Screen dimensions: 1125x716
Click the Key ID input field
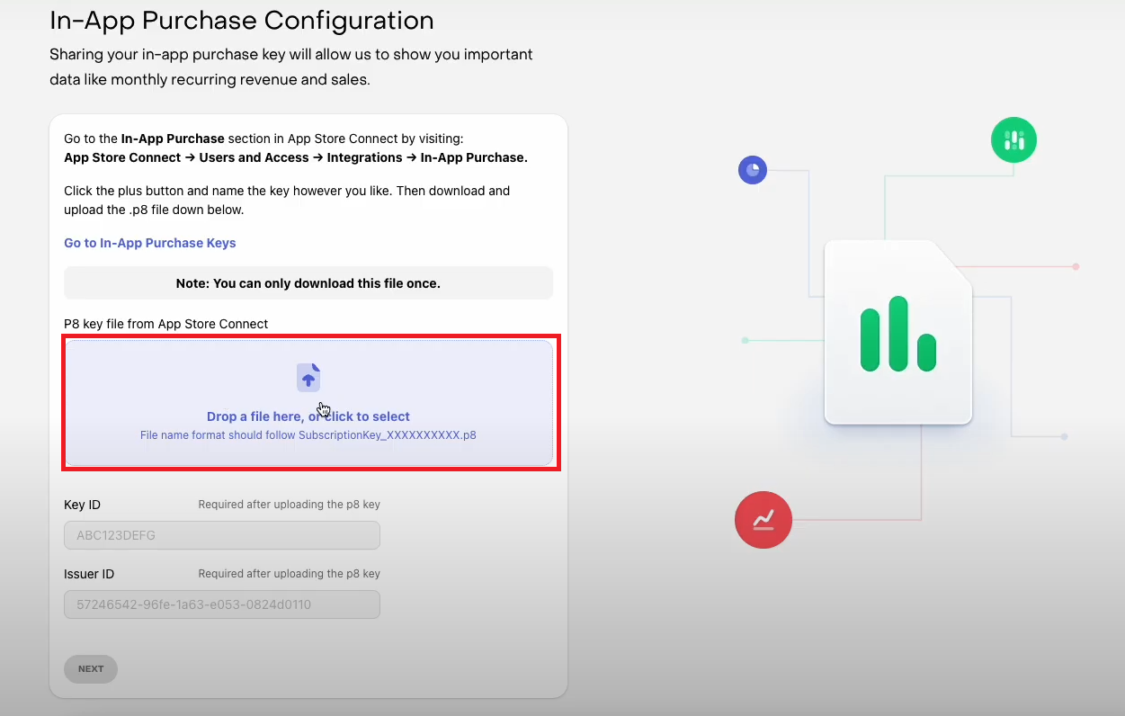[x=222, y=535]
